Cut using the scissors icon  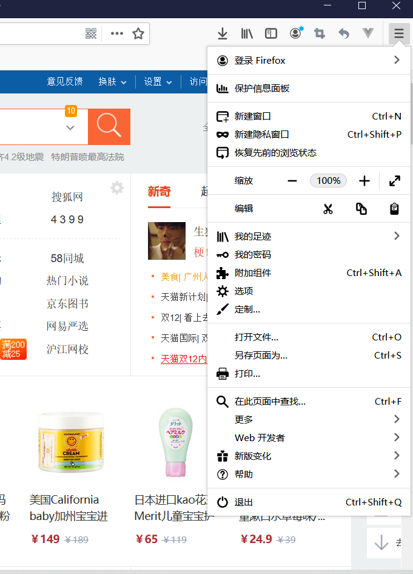click(328, 209)
